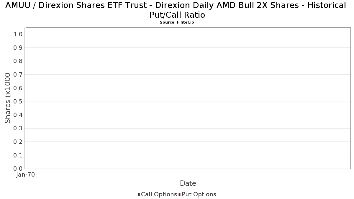Click the green Call Options legend swatch
Screen dimensions: 354x199
139,194
